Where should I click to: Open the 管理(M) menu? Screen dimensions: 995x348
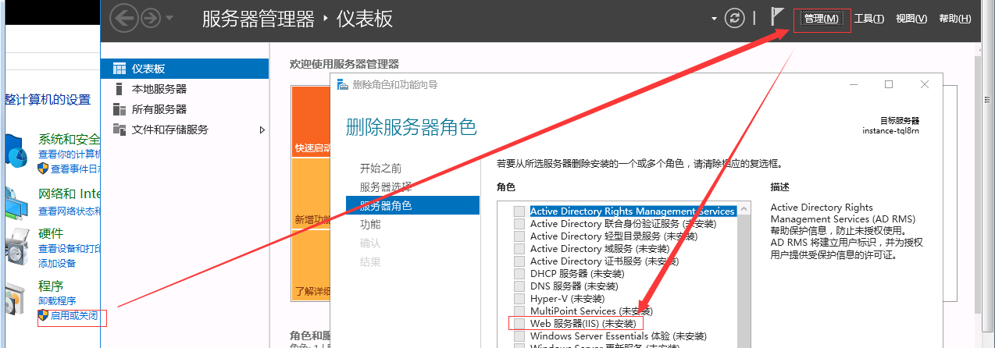822,19
